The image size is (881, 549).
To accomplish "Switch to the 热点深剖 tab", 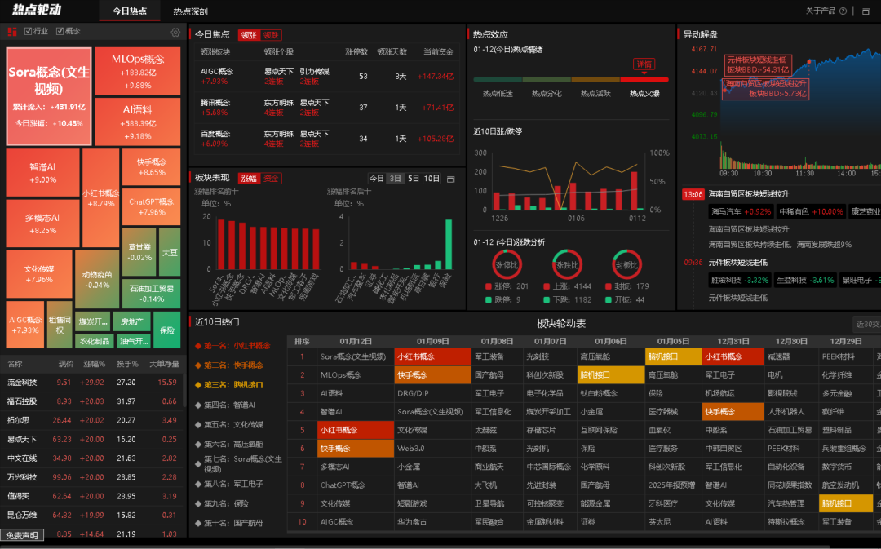I will click(x=190, y=11).
